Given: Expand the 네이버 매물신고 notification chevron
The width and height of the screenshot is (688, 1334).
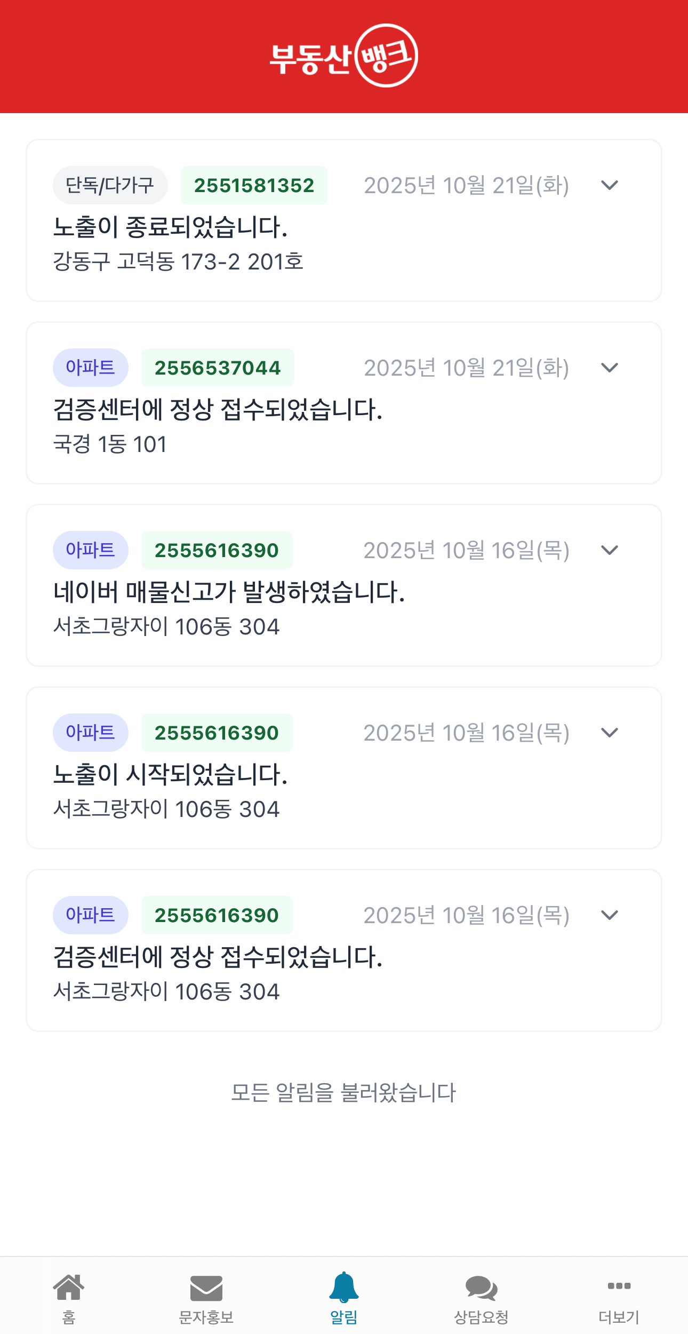Looking at the screenshot, I should tap(609, 550).
